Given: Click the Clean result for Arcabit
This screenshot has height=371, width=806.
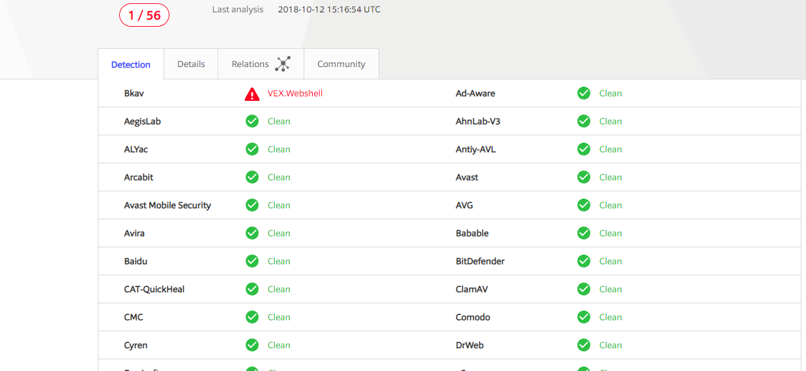Looking at the screenshot, I should pos(279,177).
